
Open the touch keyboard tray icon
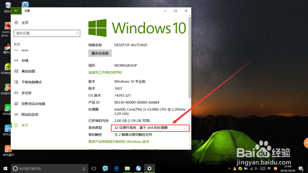click(x=263, y=169)
